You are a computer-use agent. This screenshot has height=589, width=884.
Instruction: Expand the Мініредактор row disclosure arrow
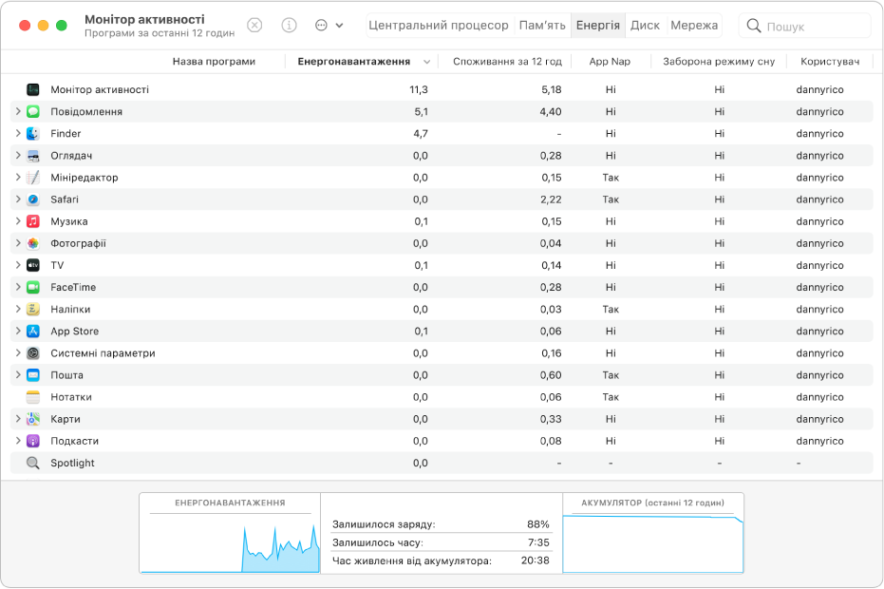[17, 177]
